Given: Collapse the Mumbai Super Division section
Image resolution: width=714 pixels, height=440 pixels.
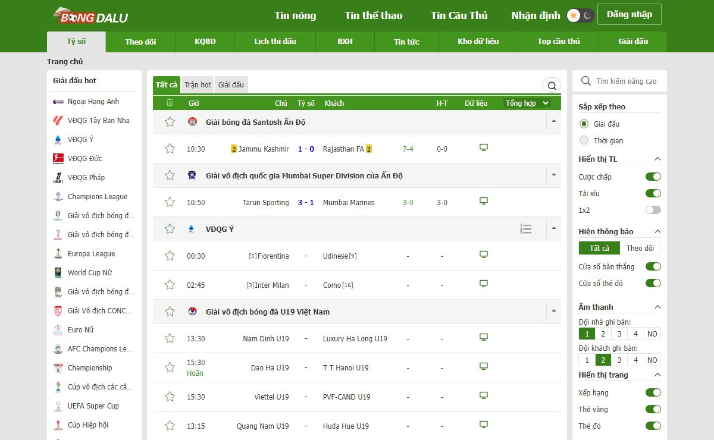Looking at the screenshot, I should coord(554,175).
